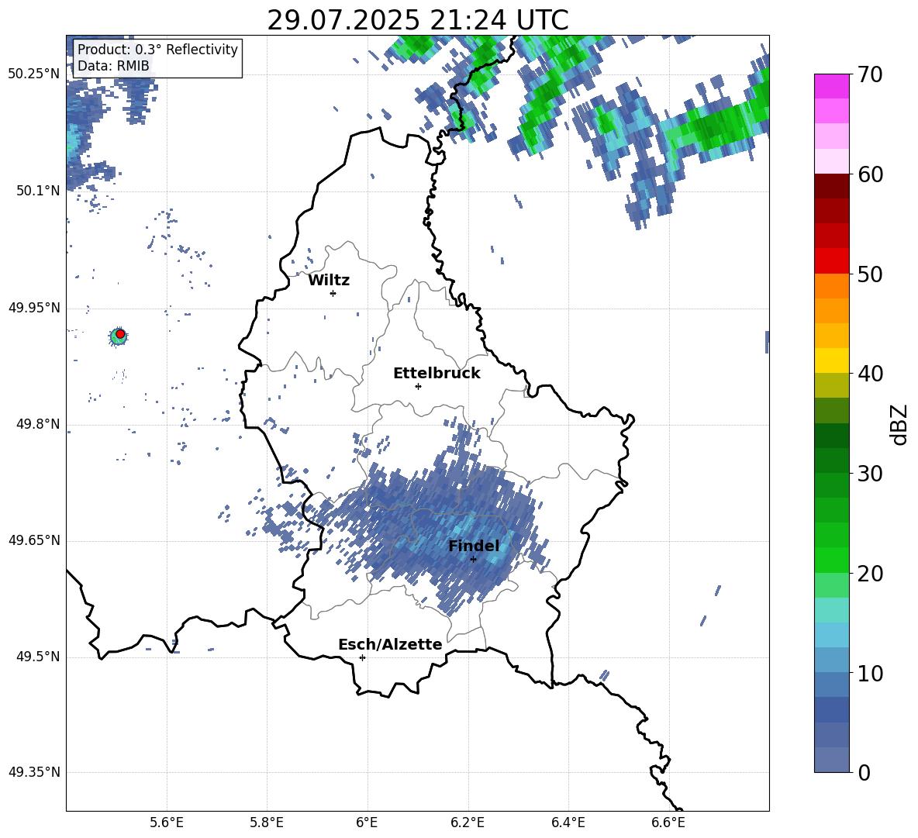Click the magenta top colorbar swatch
Screen dimensions: 918x838
[832, 86]
